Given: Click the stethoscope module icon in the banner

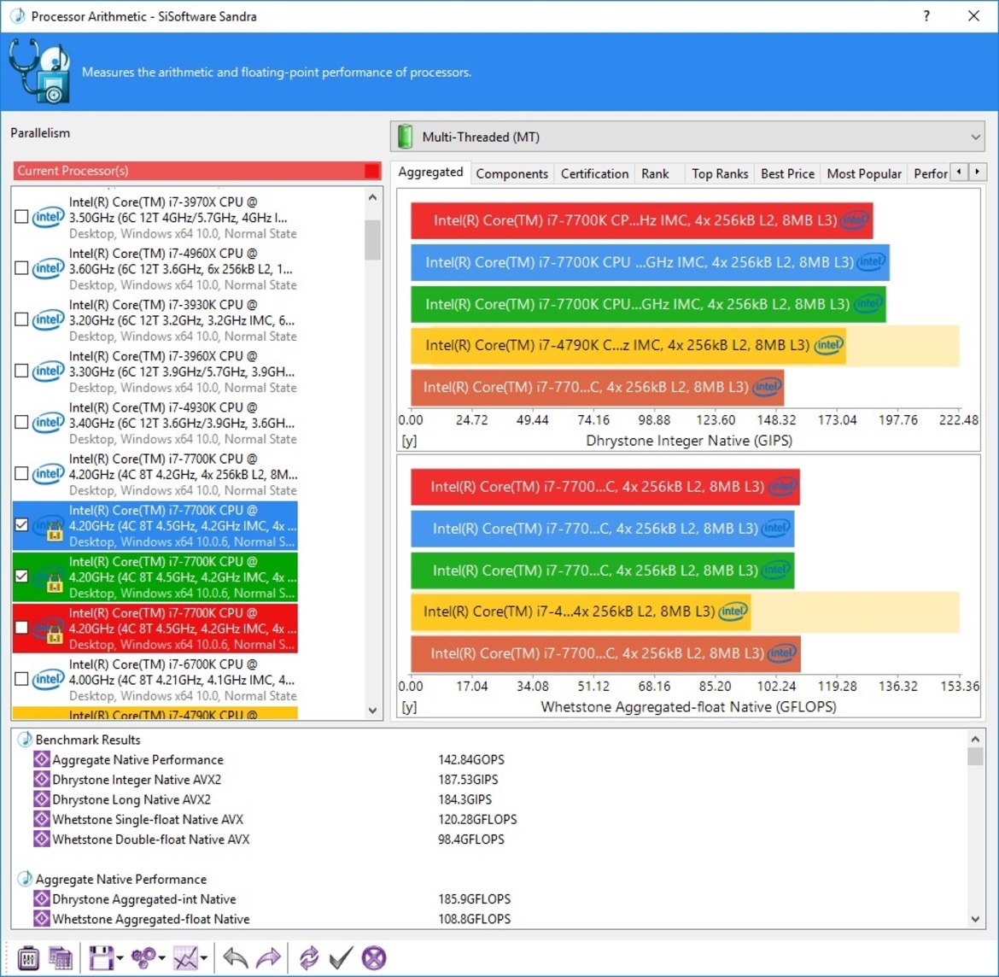Looking at the screenshot, I should click(x=39, y=72).
